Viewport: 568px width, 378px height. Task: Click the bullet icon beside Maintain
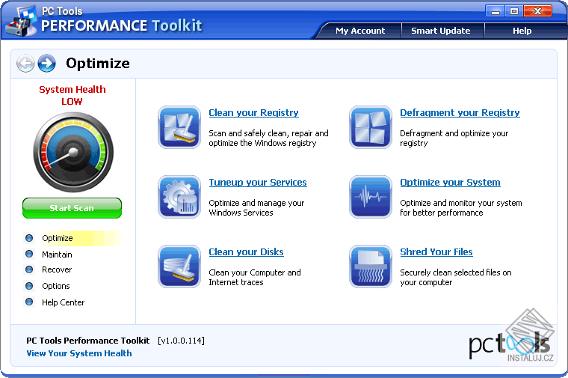pyautogui.click(x=29, y=254)
